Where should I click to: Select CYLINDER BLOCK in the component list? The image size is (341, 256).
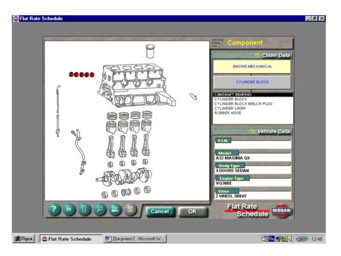point(253,99)
